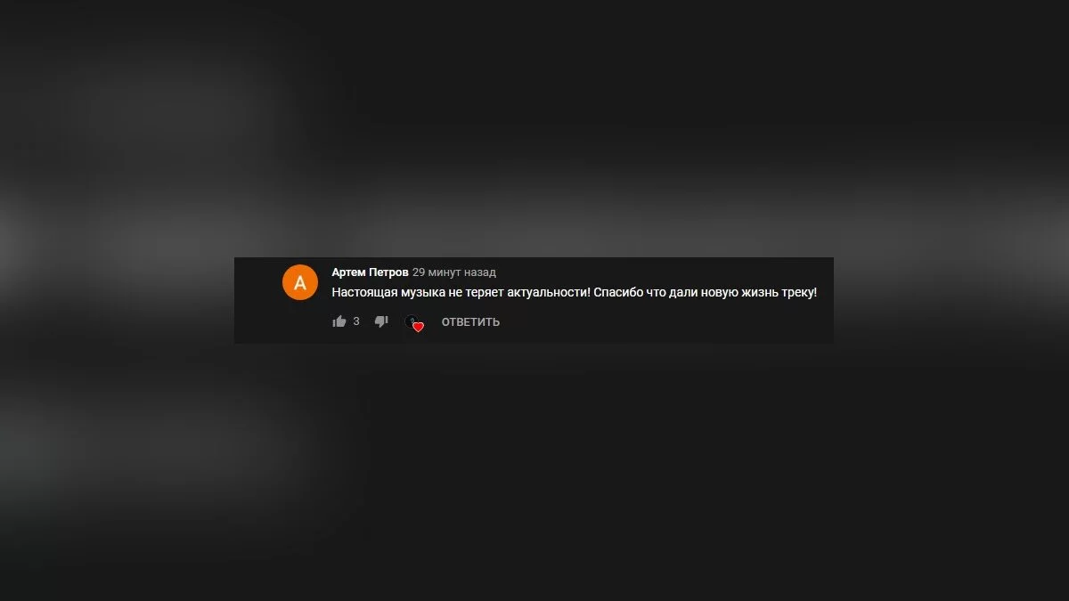
Task: Open the orange 'A' avatar profile
Action: pyautogui.click(x=300, y=282)
